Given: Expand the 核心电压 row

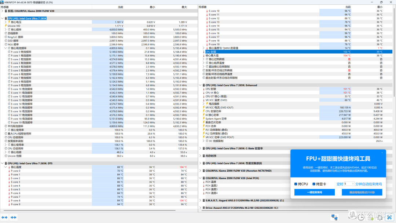Looking at the screenshot, I should pos(5,22).
